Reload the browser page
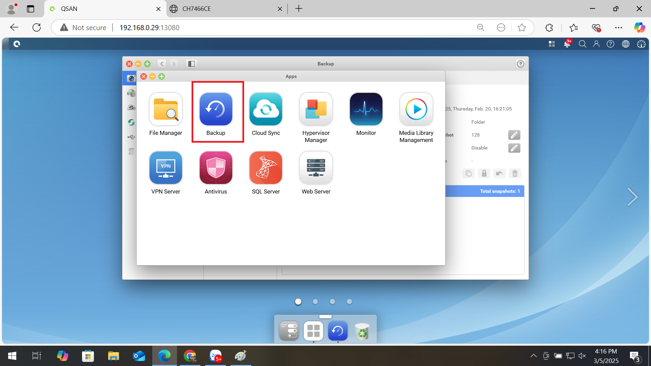Image resolution: width=651 pixels, height=366 pixels. click(37, 27)
